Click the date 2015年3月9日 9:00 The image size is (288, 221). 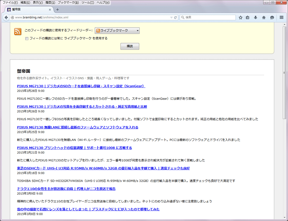(30, 194)
